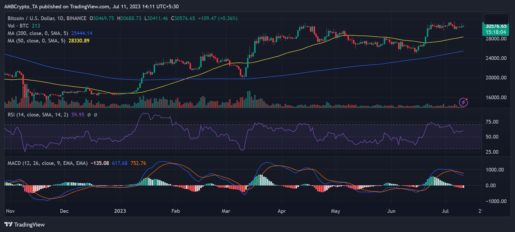Click the daily change +109.47 (+0.36%)
Viewport: 515px width, 232px height.
click(218, 18)
